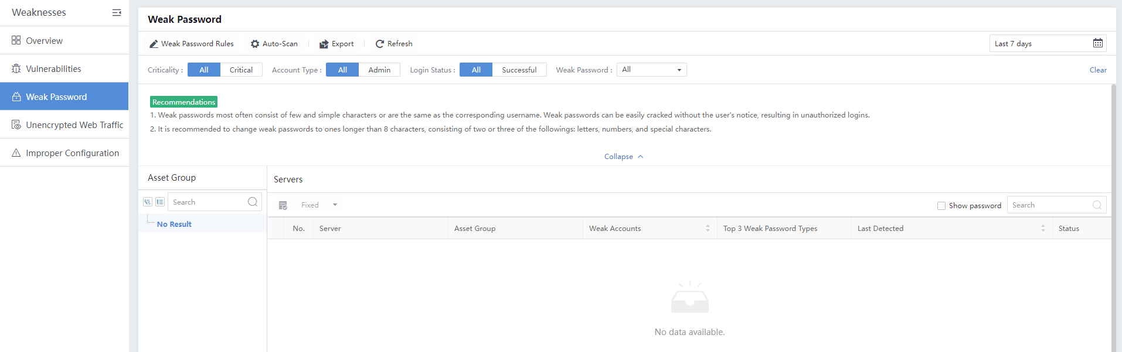Filter account type by Admin

(379, 70)
